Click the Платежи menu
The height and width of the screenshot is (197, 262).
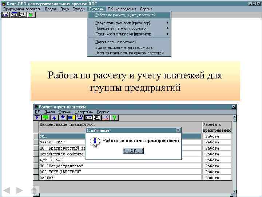pyautogui.click(x=96, y=9)
